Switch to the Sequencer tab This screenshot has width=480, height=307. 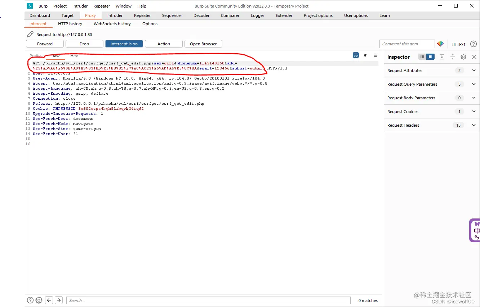coord(172,15)
